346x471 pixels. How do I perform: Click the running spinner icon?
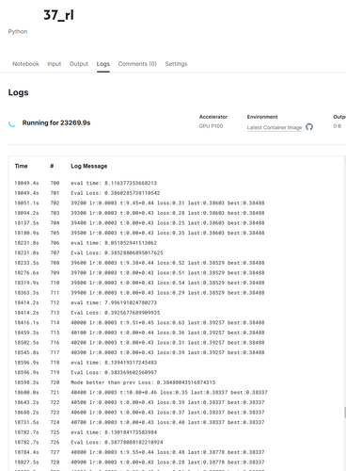[x=12, y=123]
